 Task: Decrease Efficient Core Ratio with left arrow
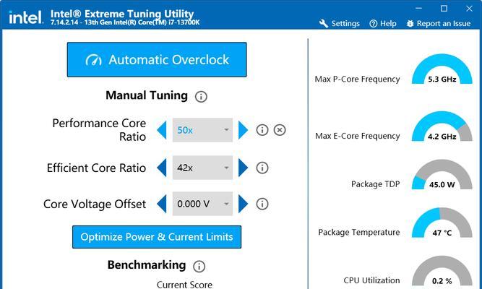coord(162,168)
